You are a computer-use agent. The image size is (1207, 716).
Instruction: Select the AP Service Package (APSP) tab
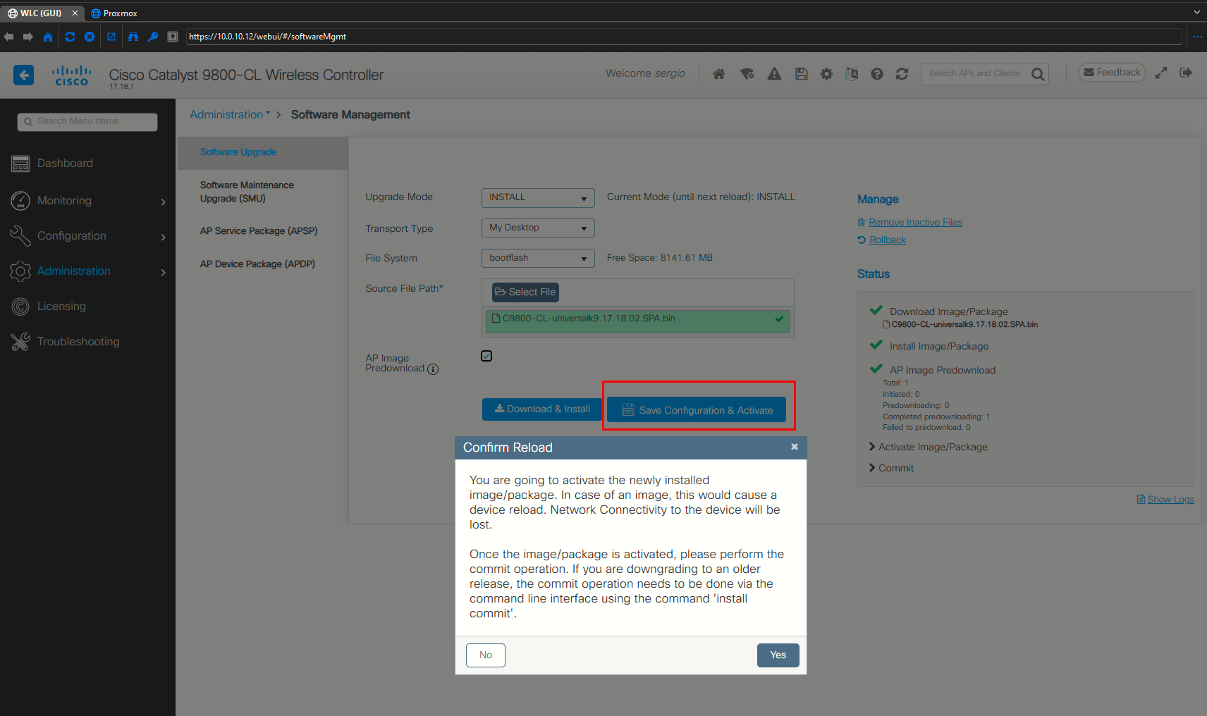coord(259,231)
